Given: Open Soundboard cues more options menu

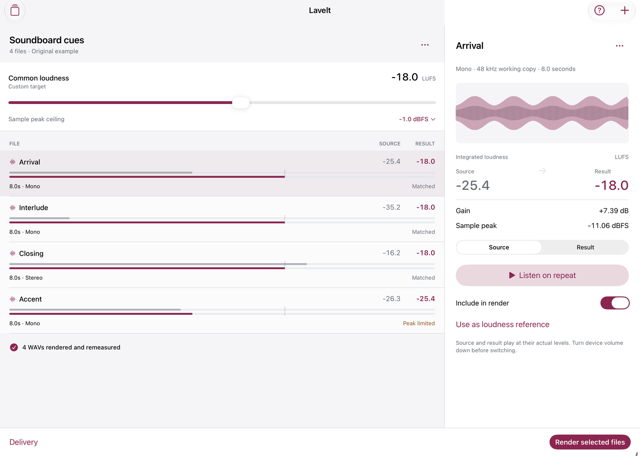Looking at the screenshot, I should [425, 45].
